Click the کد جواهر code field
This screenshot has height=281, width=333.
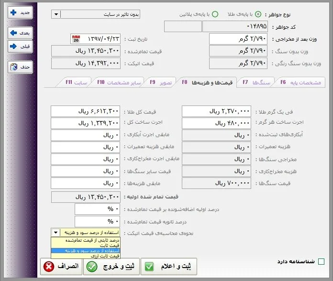coord(235,26)
